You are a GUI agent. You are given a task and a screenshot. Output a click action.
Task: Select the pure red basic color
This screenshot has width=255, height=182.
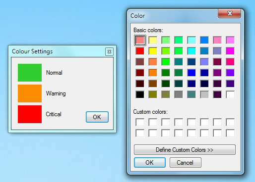140,51
